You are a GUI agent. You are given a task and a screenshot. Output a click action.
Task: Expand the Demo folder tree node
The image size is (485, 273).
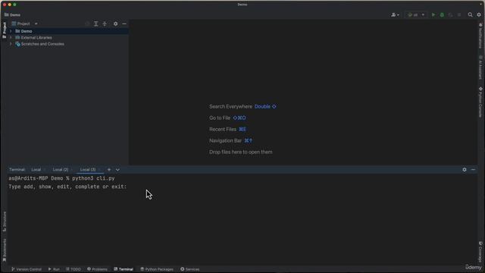point(11,31)
